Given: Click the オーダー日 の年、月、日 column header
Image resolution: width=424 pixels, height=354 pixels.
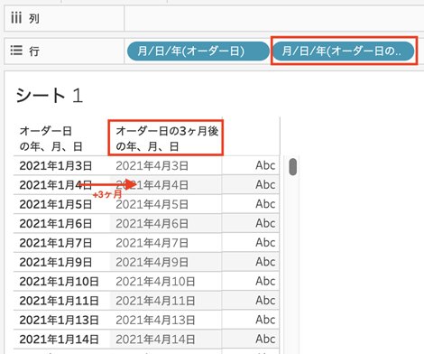Looking at the screenshot, I should (x=51, y=139).
